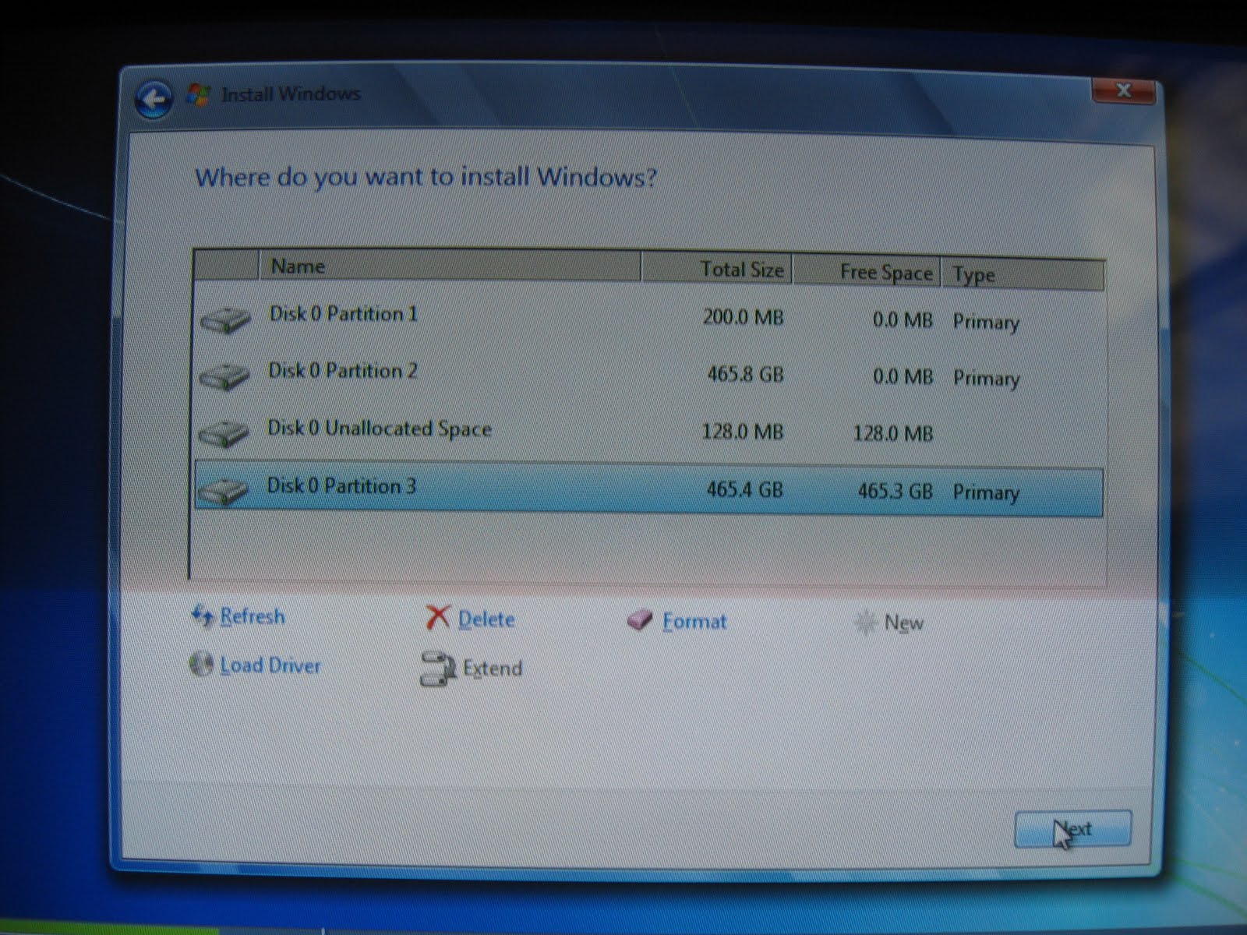Screen dimensions: 1247x935
Task: Click the Primary type of Partition 3
Action: pos(986,493)
